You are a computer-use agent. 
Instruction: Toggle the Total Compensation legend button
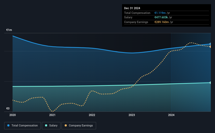tap(23, 126)
